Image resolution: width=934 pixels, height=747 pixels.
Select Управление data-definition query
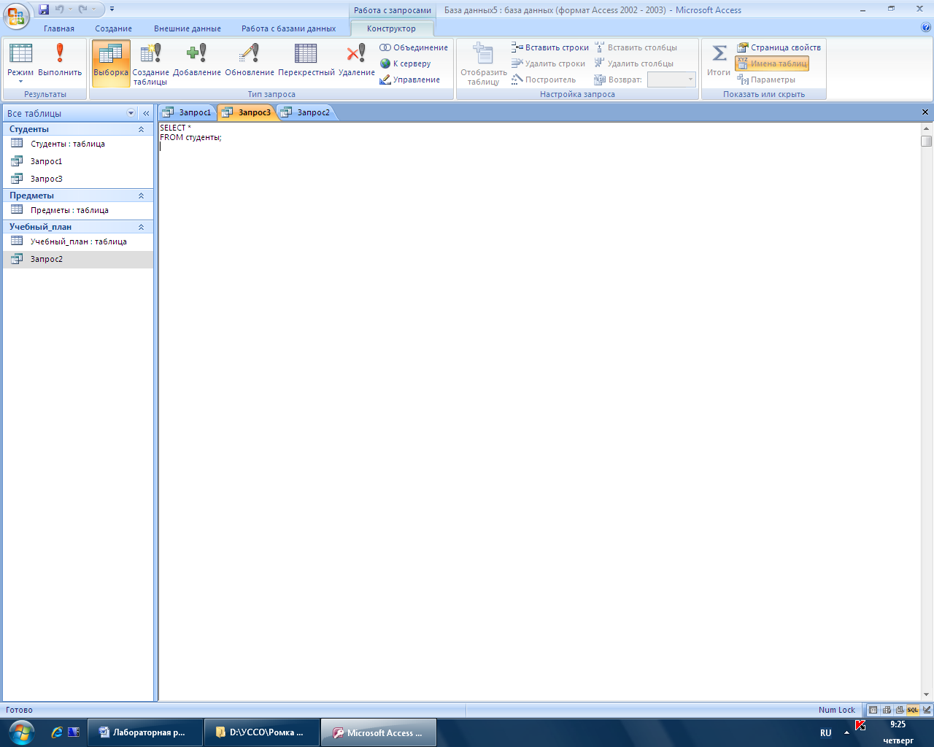click(x=410, y=80)
